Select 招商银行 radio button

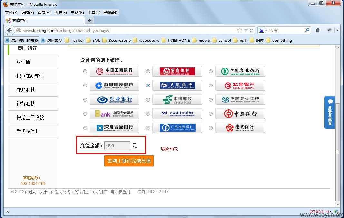(148, 71)
